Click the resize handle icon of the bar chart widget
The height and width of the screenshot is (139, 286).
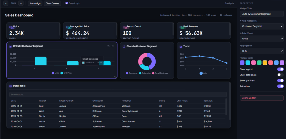point(115,77)
